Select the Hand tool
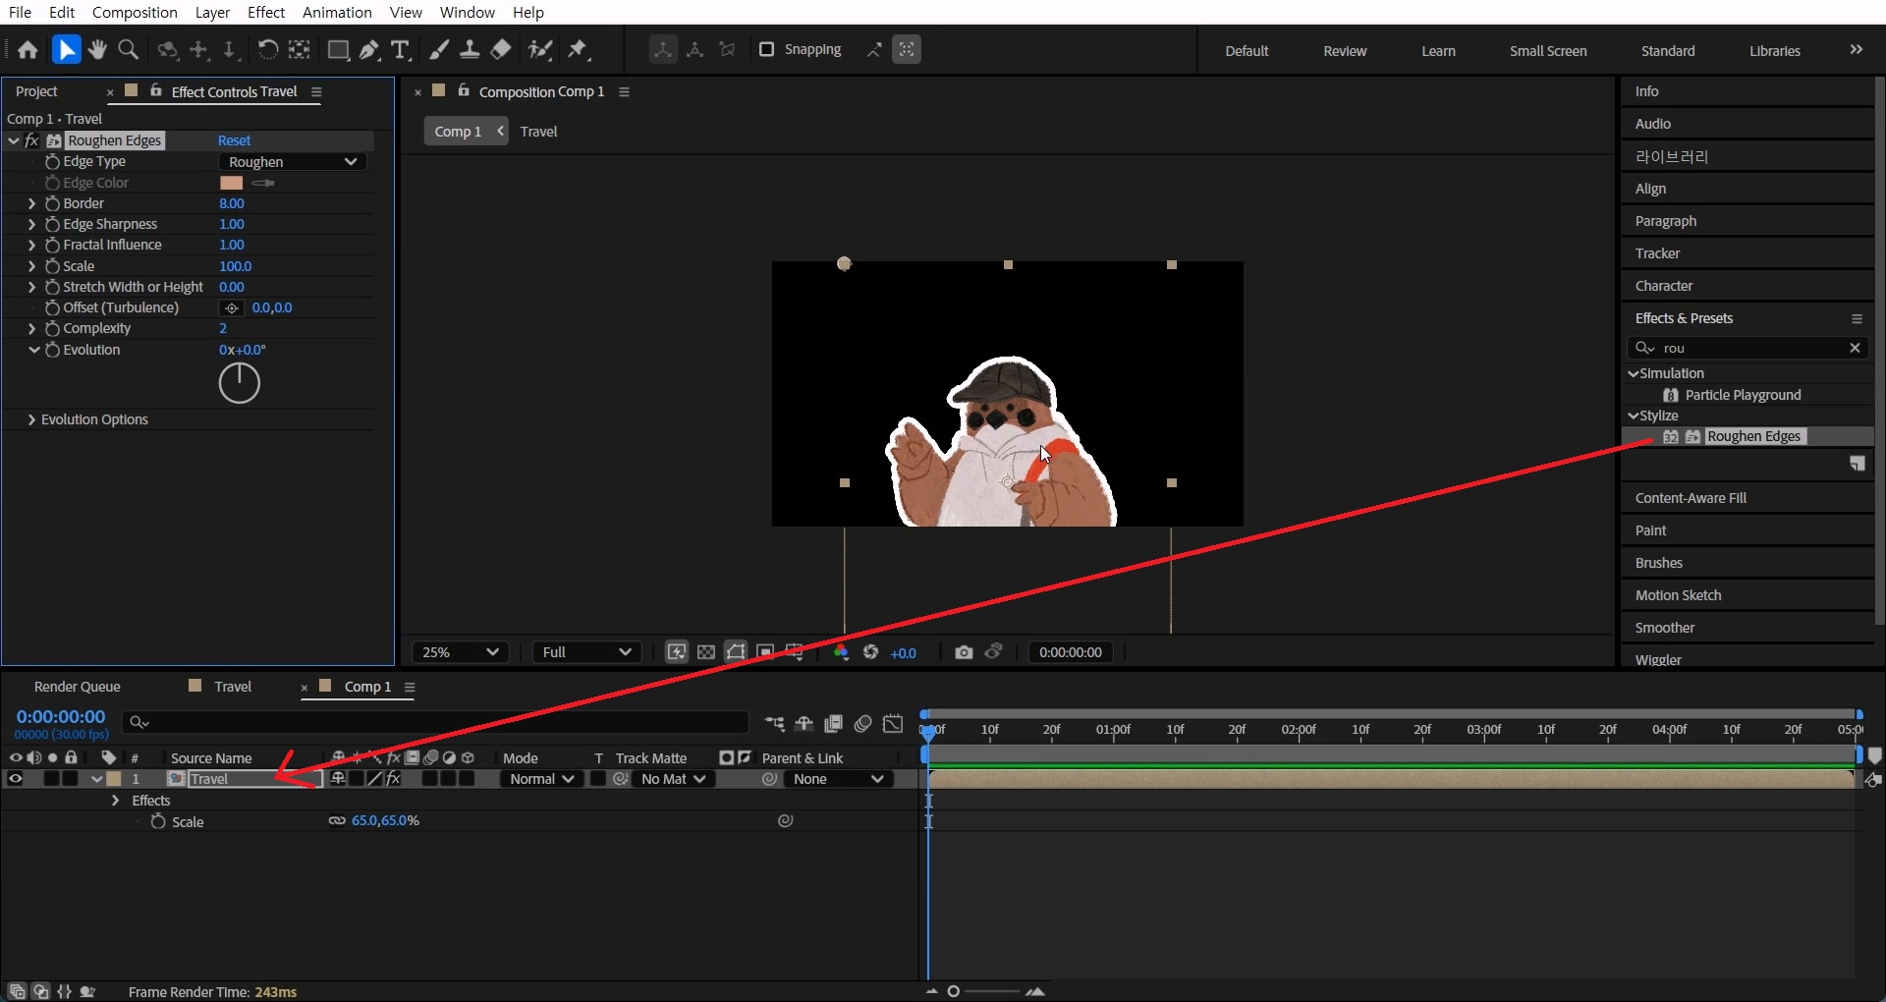 point(97,50)
